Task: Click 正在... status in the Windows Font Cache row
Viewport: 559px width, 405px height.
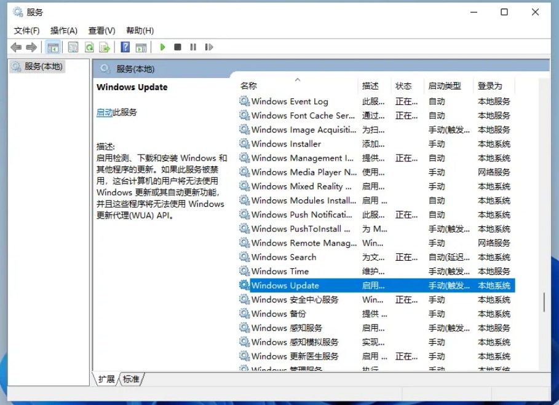Action: pos(406,115)
